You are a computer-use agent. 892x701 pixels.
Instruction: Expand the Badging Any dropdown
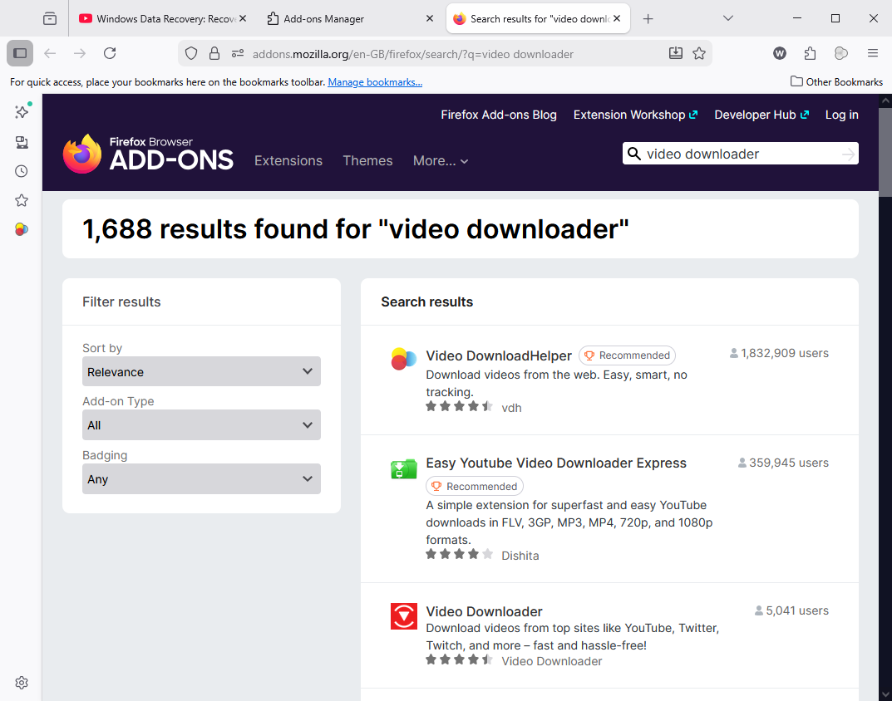pos(201,478)
